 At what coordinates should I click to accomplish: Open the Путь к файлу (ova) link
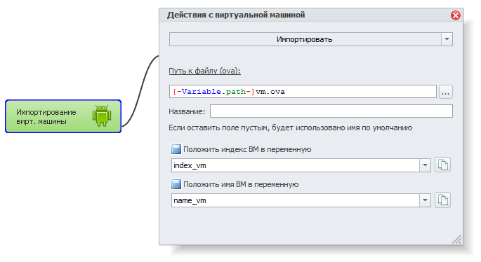[x=204, y=71]
